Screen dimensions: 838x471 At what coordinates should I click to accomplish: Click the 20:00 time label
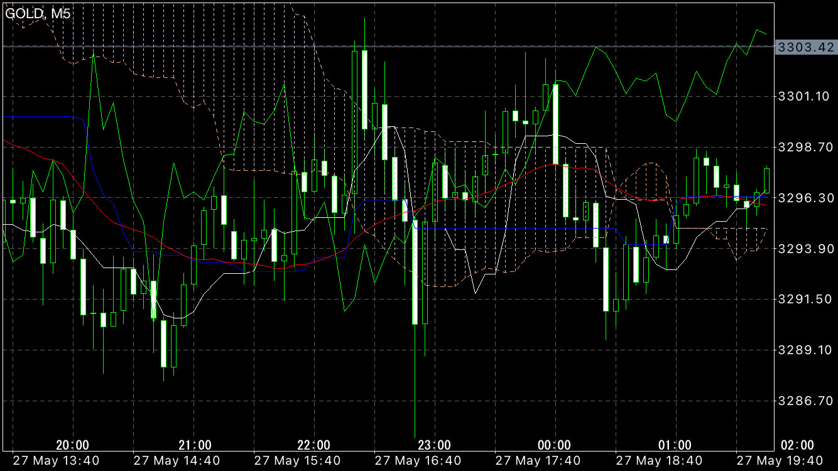[73, 445]
